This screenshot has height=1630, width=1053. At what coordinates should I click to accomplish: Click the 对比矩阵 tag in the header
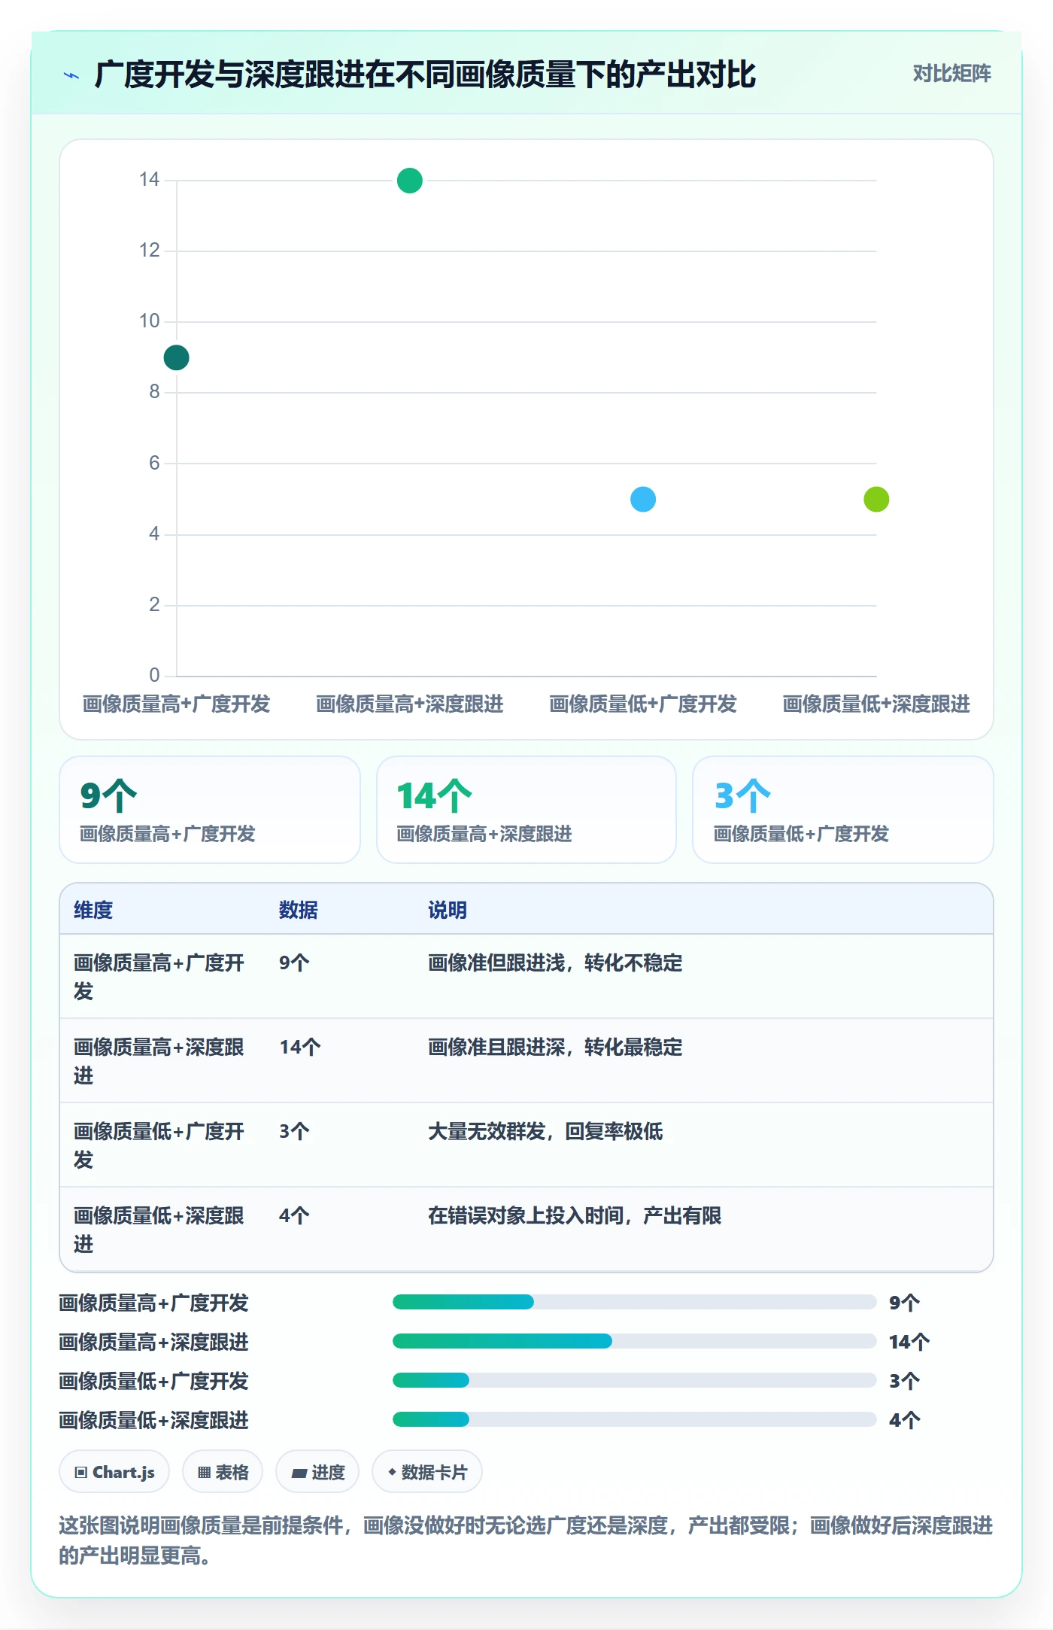[x=951, y=73]
